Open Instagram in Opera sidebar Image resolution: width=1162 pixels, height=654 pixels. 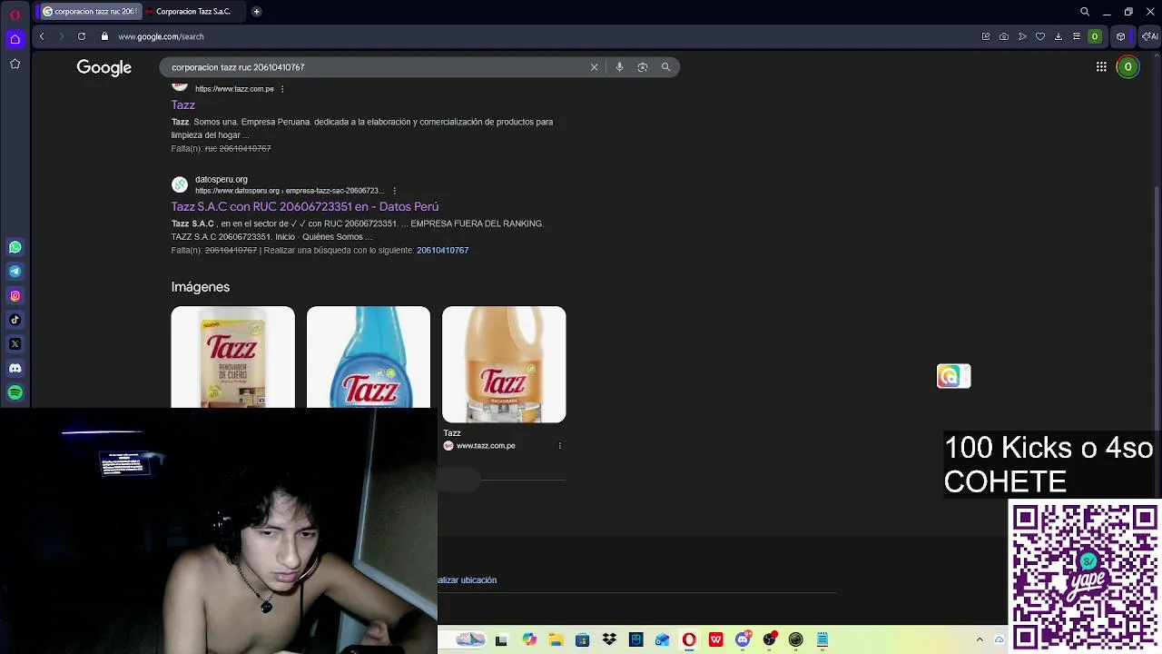pyautogui.click(x=15, y=295)
